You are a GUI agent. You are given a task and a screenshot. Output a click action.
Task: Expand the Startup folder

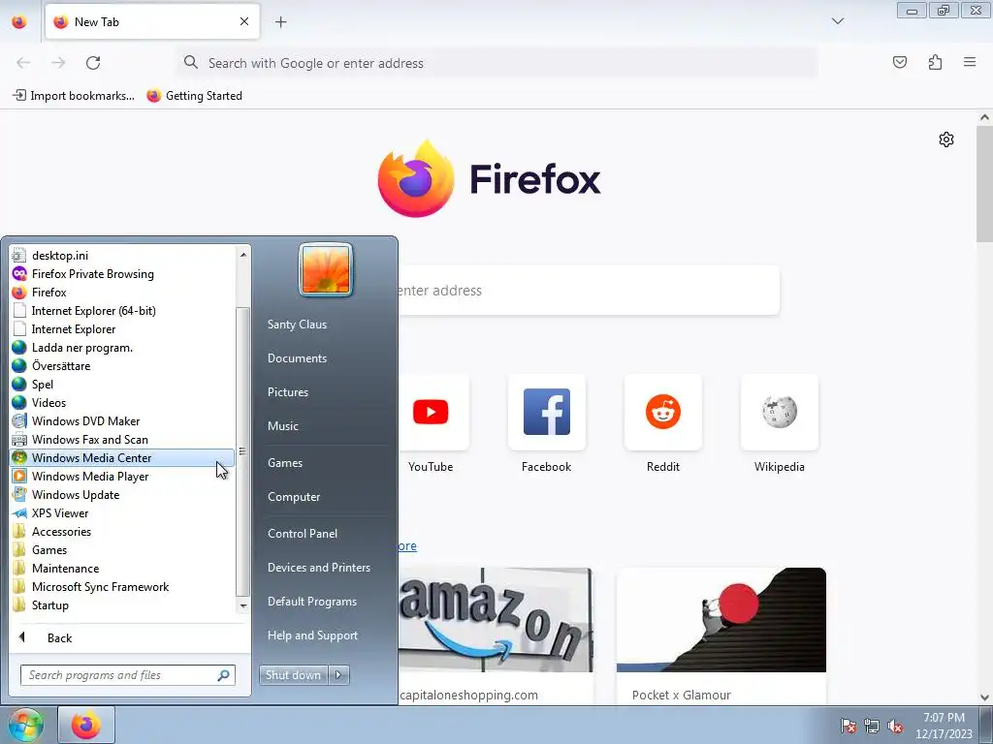tap(121, 604)
